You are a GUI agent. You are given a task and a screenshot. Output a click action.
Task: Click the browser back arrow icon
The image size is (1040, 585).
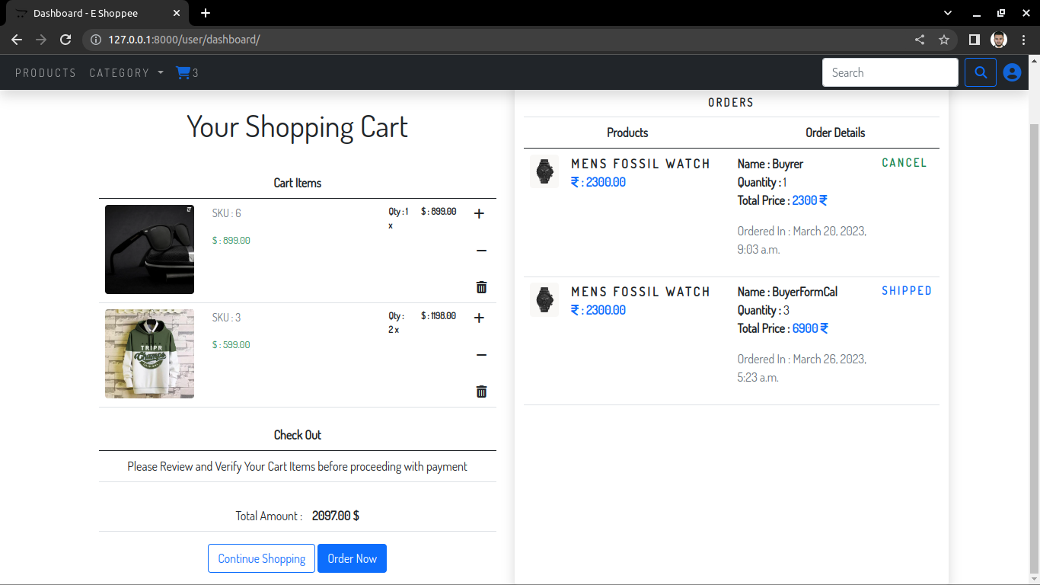coord(17,40)
